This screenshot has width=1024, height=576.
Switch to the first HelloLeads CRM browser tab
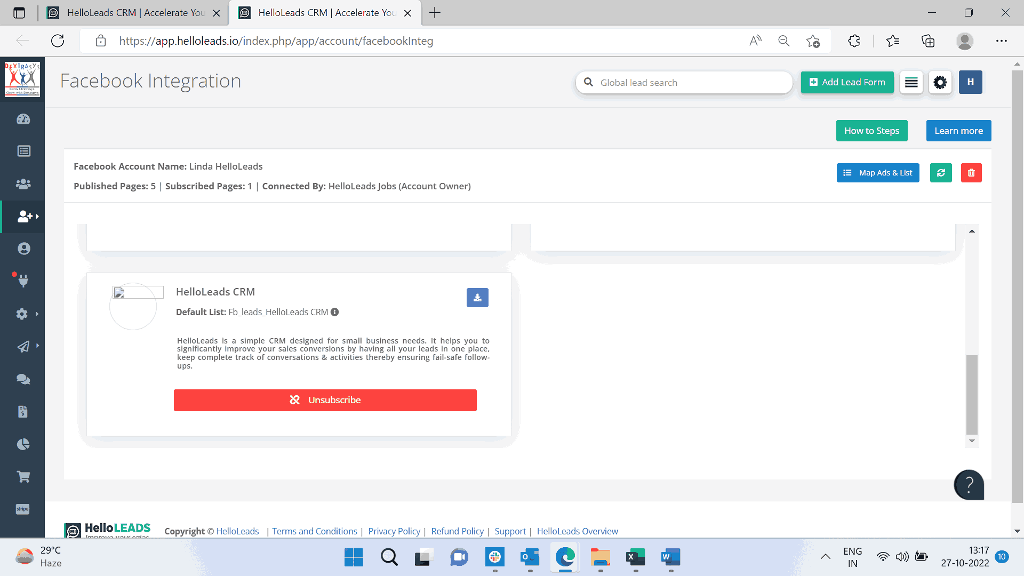pyautogui.click(x=134, y=13)
